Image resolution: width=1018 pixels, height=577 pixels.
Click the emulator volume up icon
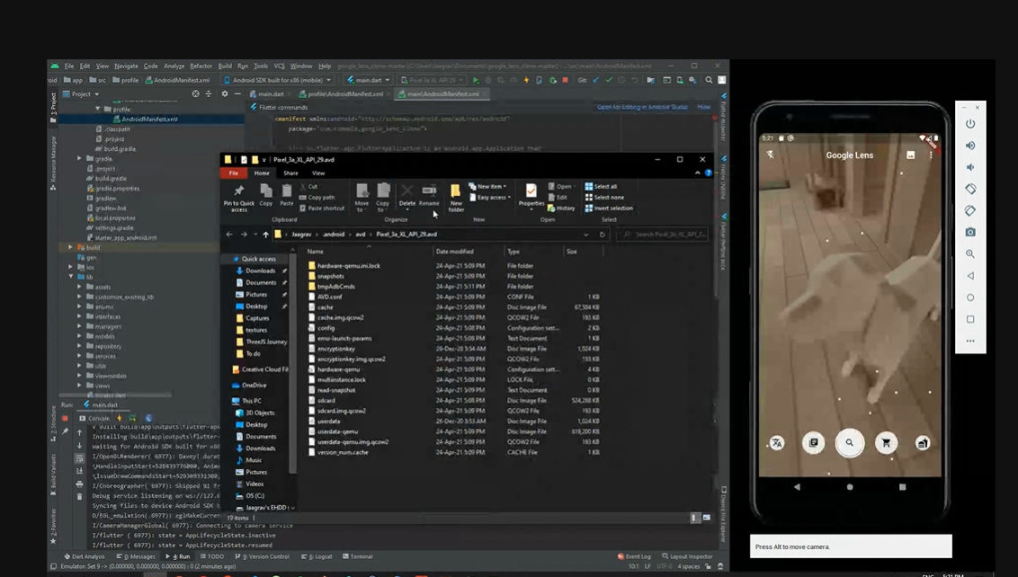[x=970, y=146]
